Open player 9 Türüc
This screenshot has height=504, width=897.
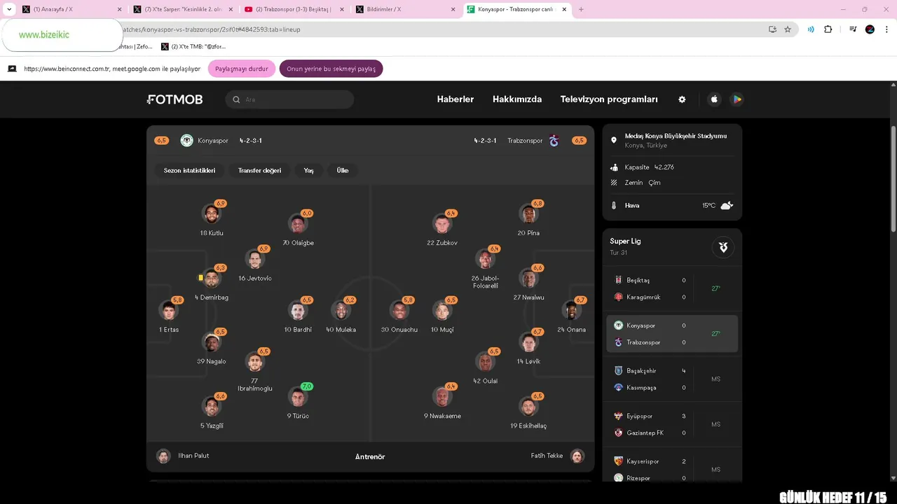point(299,402)
